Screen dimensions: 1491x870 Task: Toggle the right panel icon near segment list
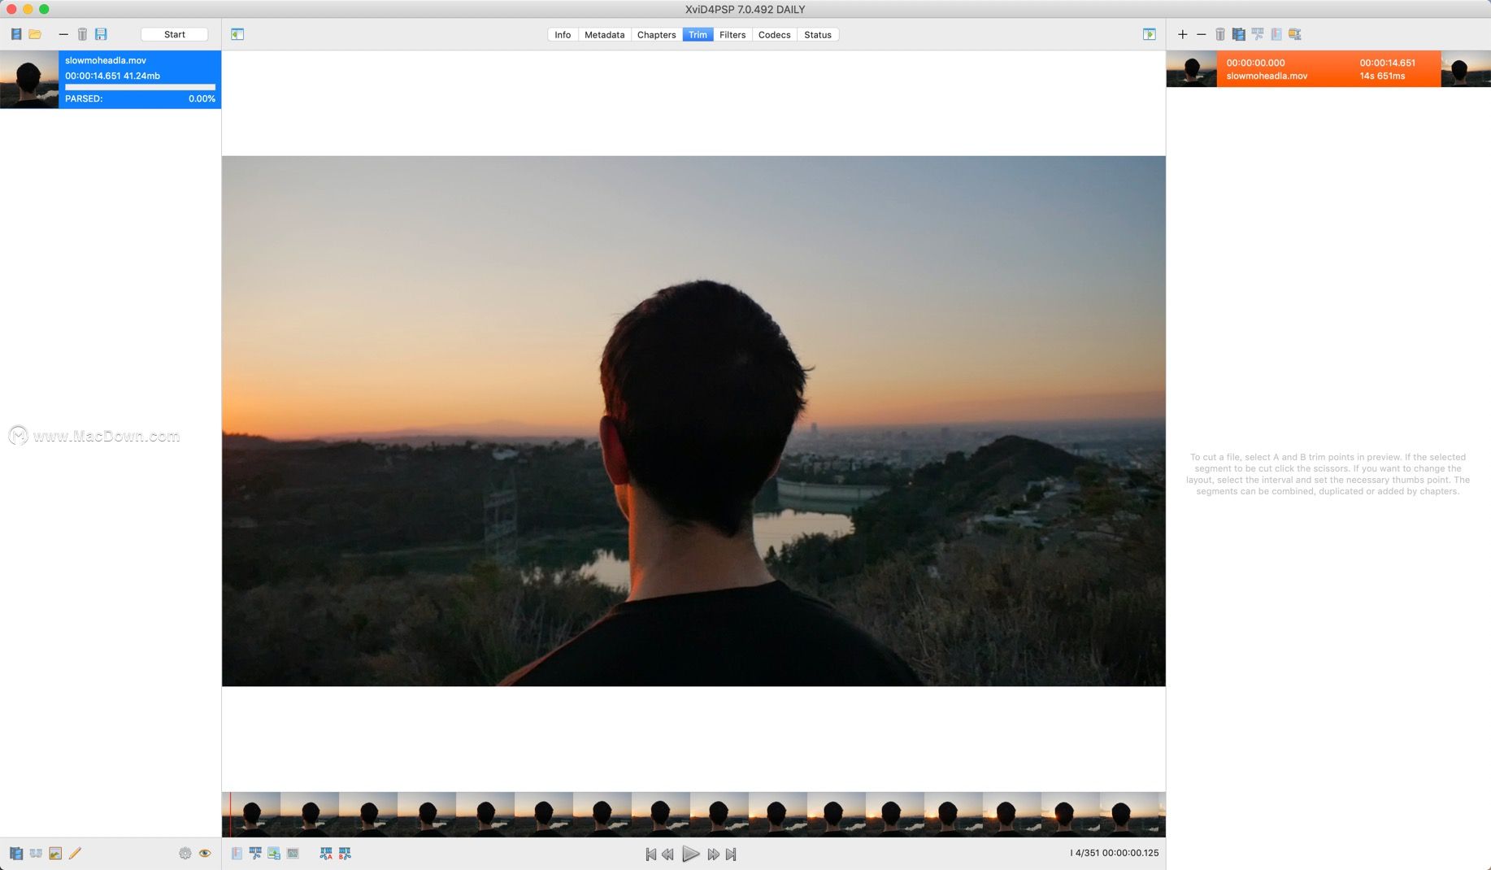tap(1150, 34)
